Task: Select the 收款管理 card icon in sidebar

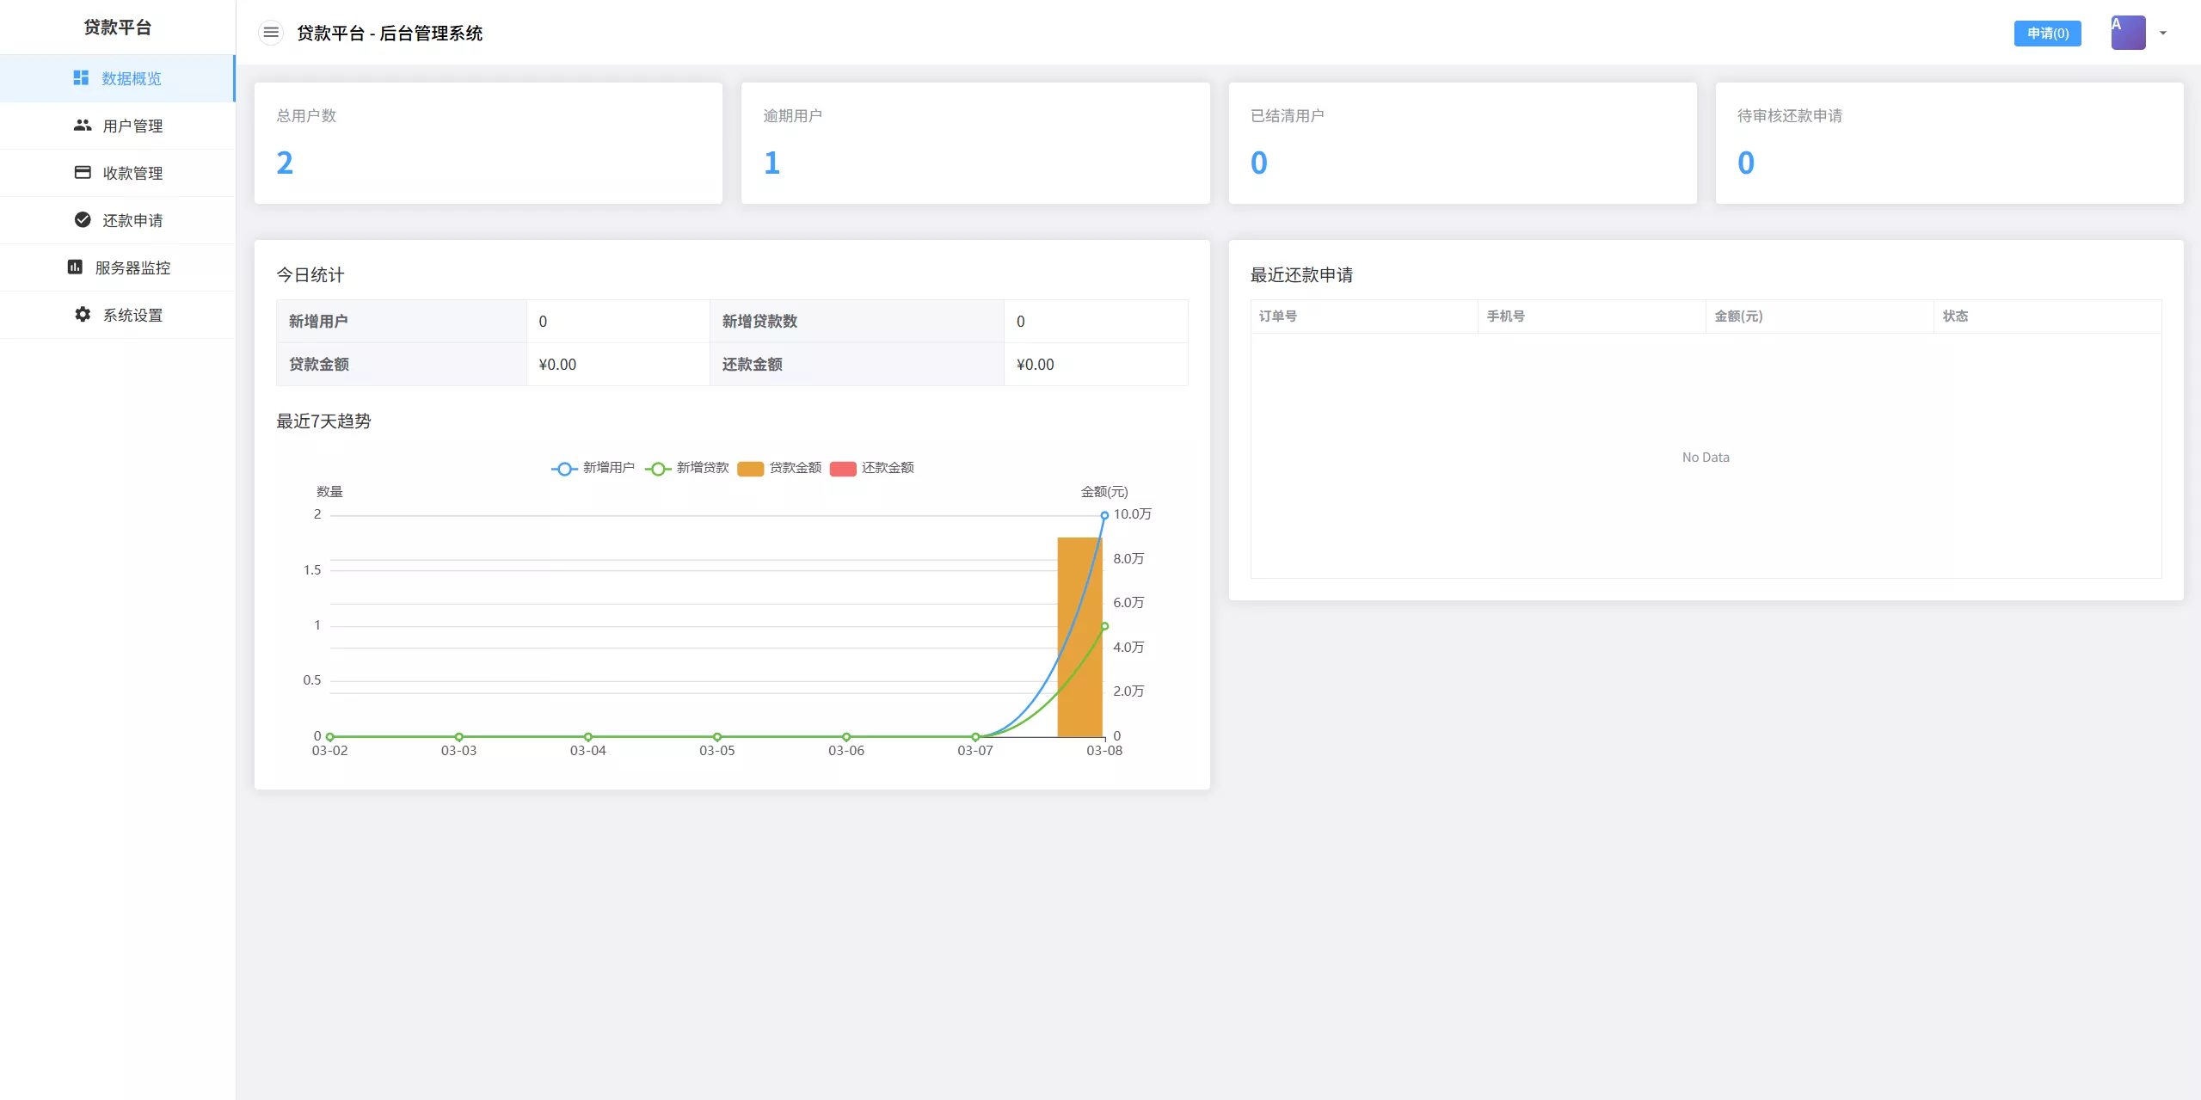Action: [x=82, y=172]
